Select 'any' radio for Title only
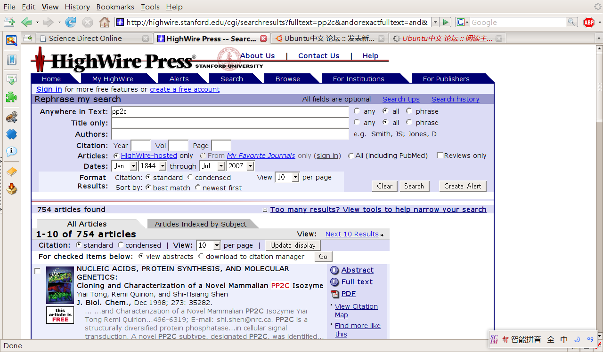This screenshot has width=603, height=352. click(x=357, y=123)
